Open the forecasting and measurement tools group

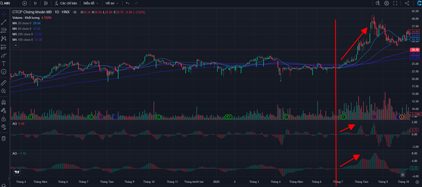coord(3,47)
